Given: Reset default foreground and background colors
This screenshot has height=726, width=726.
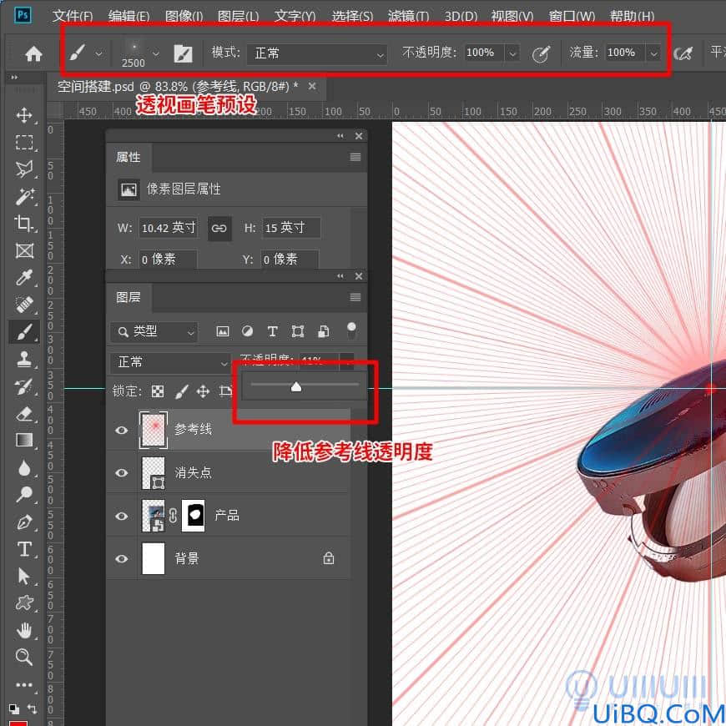Looking at the screenshot, I should point(14,708).
